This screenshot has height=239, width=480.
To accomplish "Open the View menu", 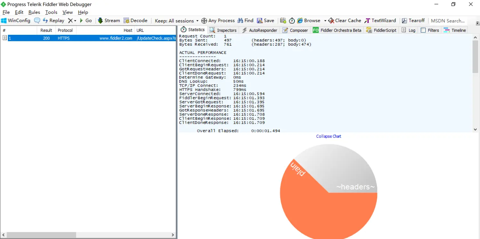I will click(x=68, y=12).
